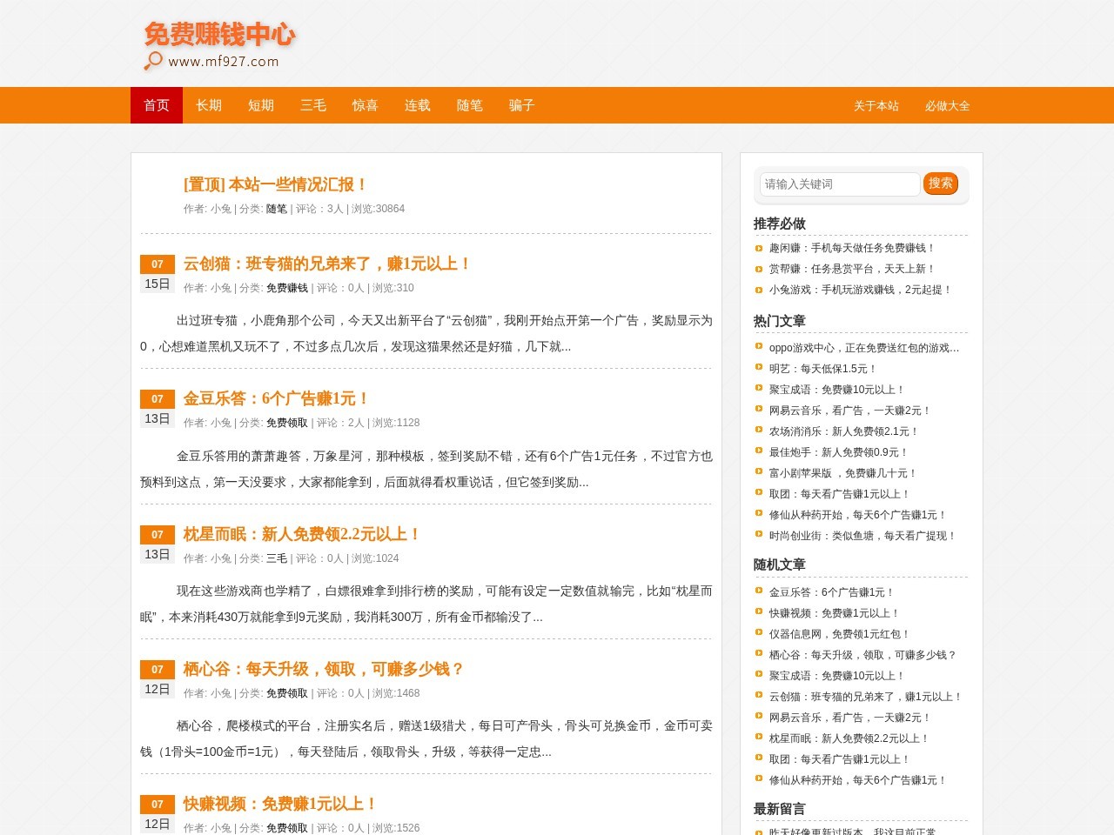Image resolution: width=1114 pixels, height=835 pixels.
Task: Open the 三毛 nav tab
Action: tap(313, 105)
